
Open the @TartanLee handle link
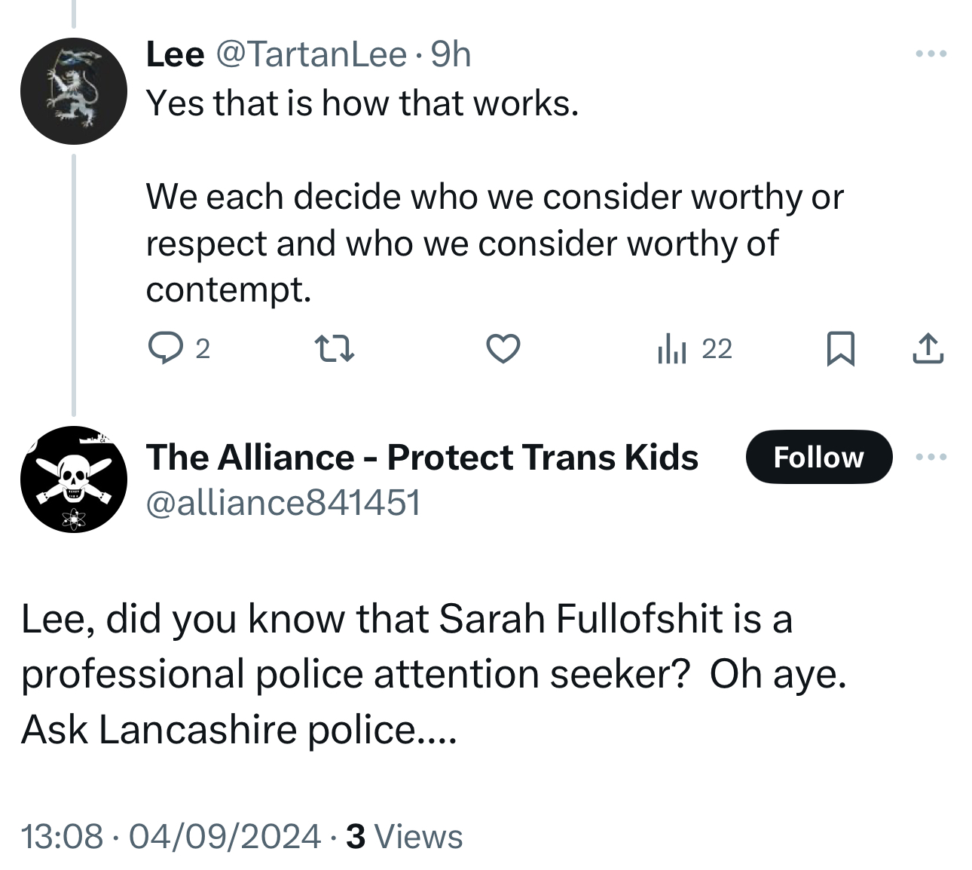coord(311,54)
